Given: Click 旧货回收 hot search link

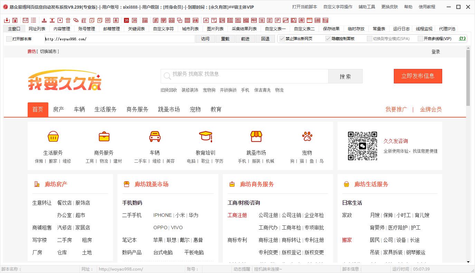Looking at the screenshot, I should tap(169, 90).
